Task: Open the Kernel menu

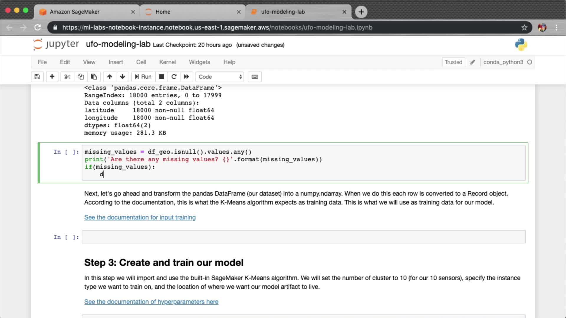Action: coord(167,62)
